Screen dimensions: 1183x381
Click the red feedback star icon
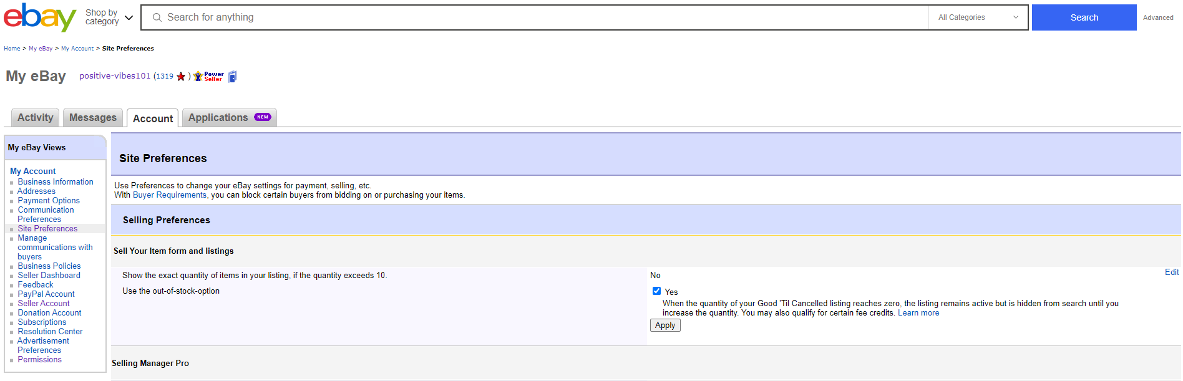181,76
